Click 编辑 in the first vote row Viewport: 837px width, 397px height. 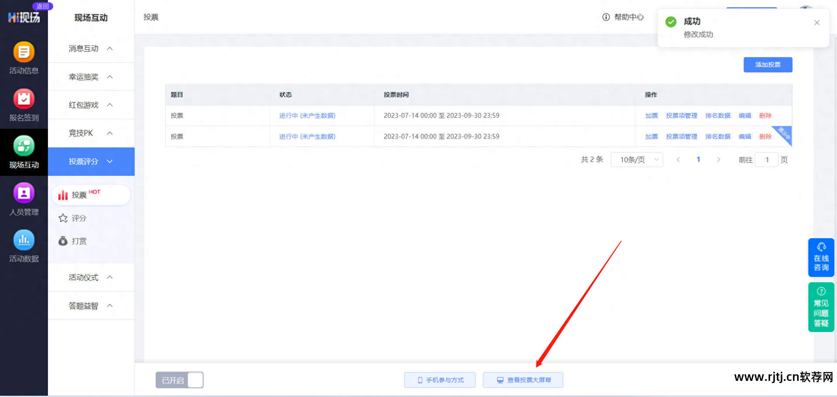pos(745,116)
